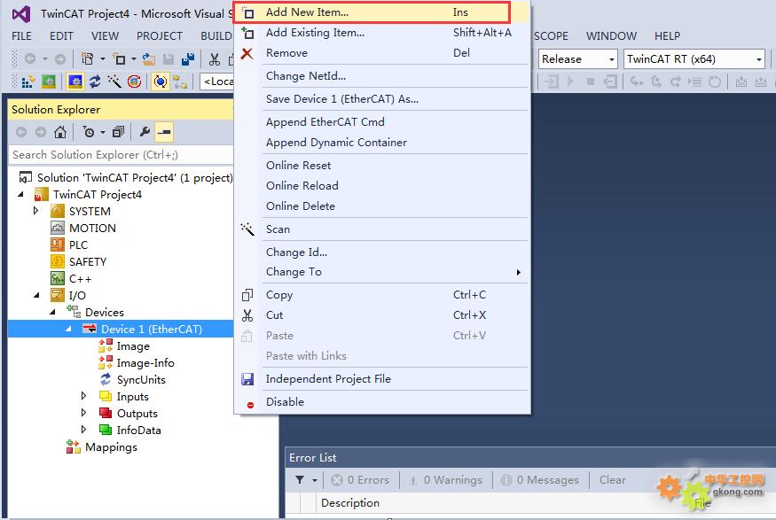Click Online Delete
Viewport: 776px width, 520px height.
coord(382,206)
